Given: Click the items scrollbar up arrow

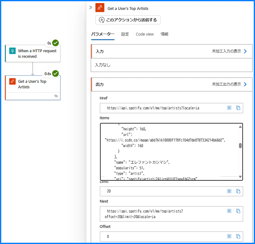Looking at the screenshot, I should [240, 127].
